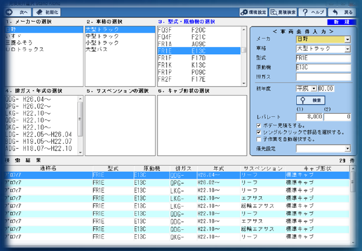Click the 検索 magnifier button
Viewport: 362px width, 251px height.
[x=311, y=100]
